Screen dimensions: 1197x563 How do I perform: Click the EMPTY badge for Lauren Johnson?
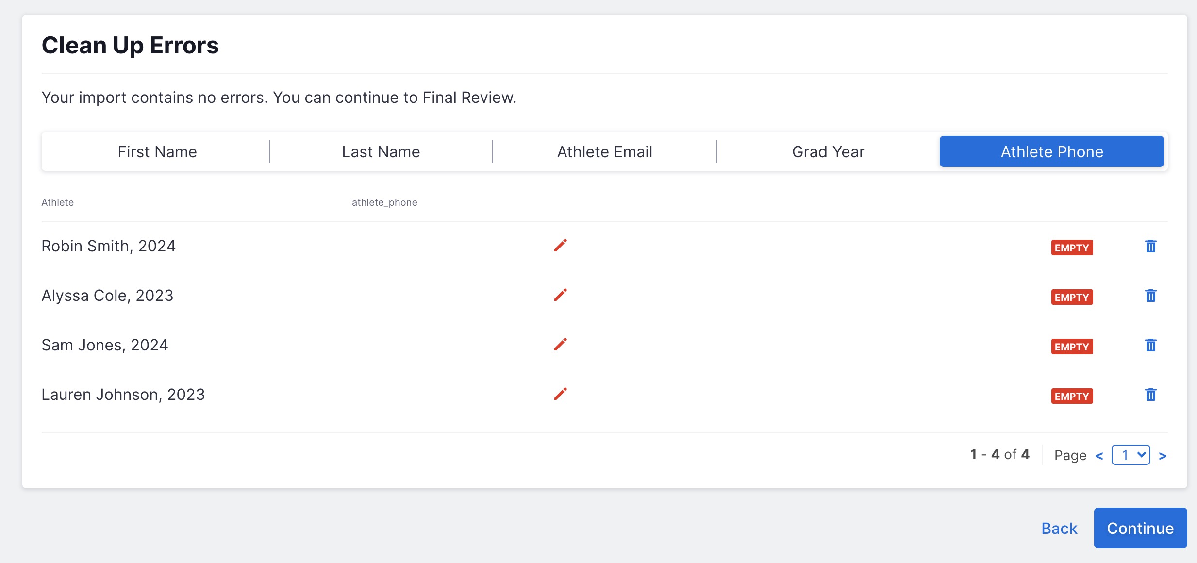(x=1072, y=397)
